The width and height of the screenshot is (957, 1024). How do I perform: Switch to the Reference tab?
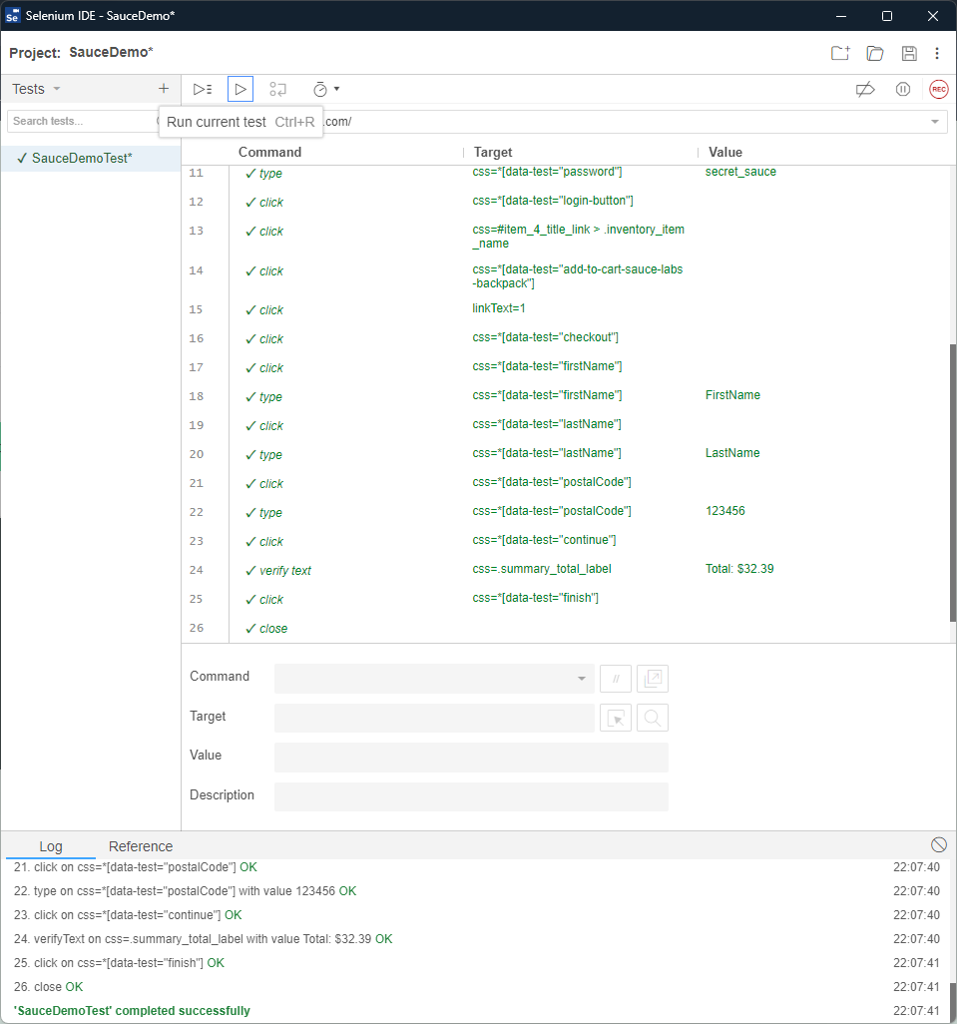141,846
